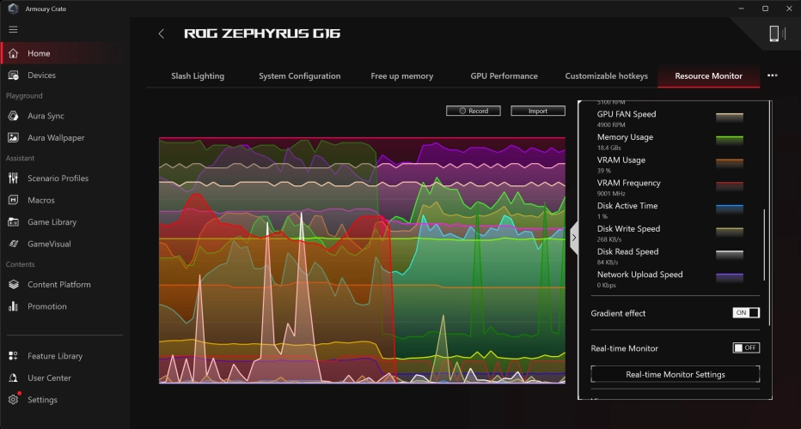The width and height of the screenshot is (801, 429).
Task: Open Game Library in the sidebar
Action: pos(52,222)
